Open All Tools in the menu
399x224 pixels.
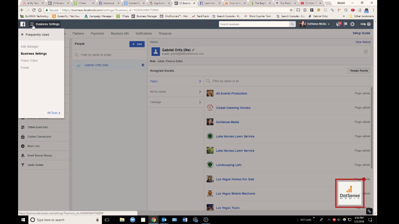point(54,113)
